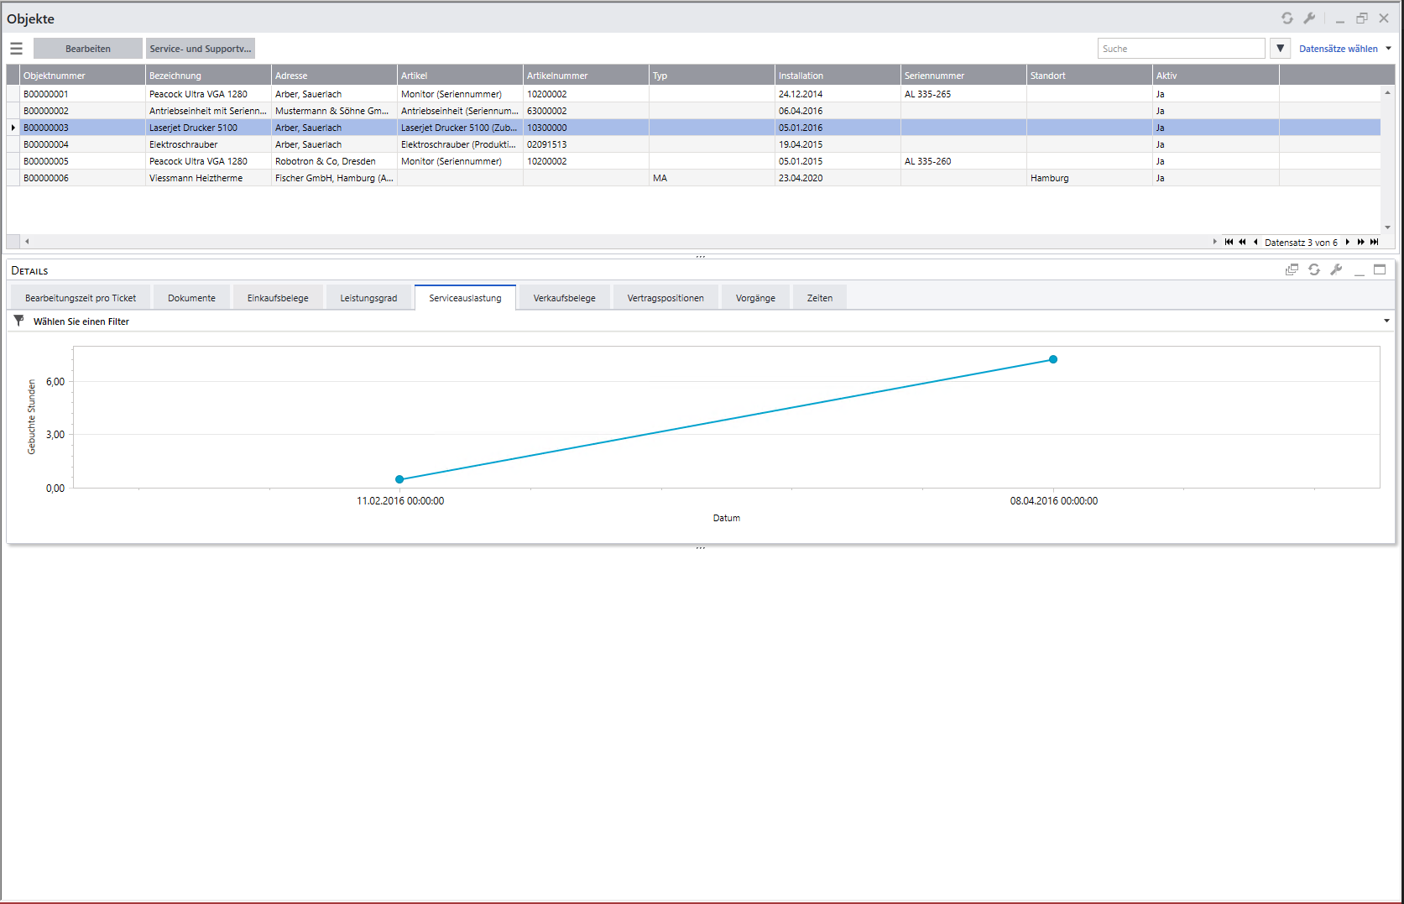Image resolution: width=1404 pixels, height=904 pixels.
Task: Expand the 'Wählen Sie einen Filter' dropdown
Action: (1386, 321)
